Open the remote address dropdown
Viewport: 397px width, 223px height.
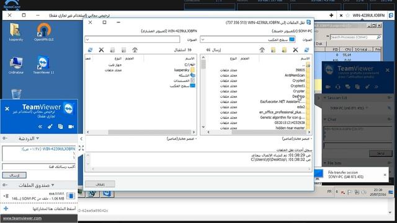87,40
